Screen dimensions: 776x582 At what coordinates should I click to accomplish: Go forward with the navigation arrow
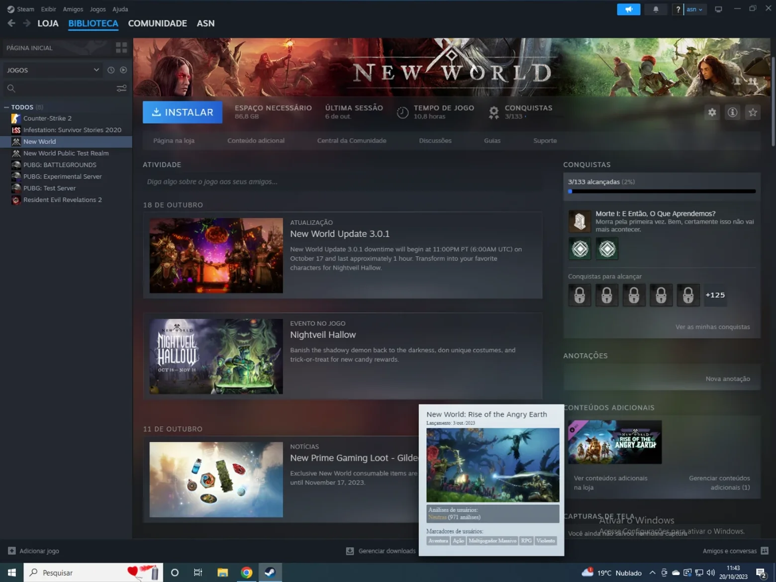(x=27, y=23)
